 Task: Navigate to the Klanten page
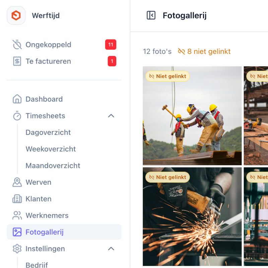pyautogui.click(x=64, y=199)
